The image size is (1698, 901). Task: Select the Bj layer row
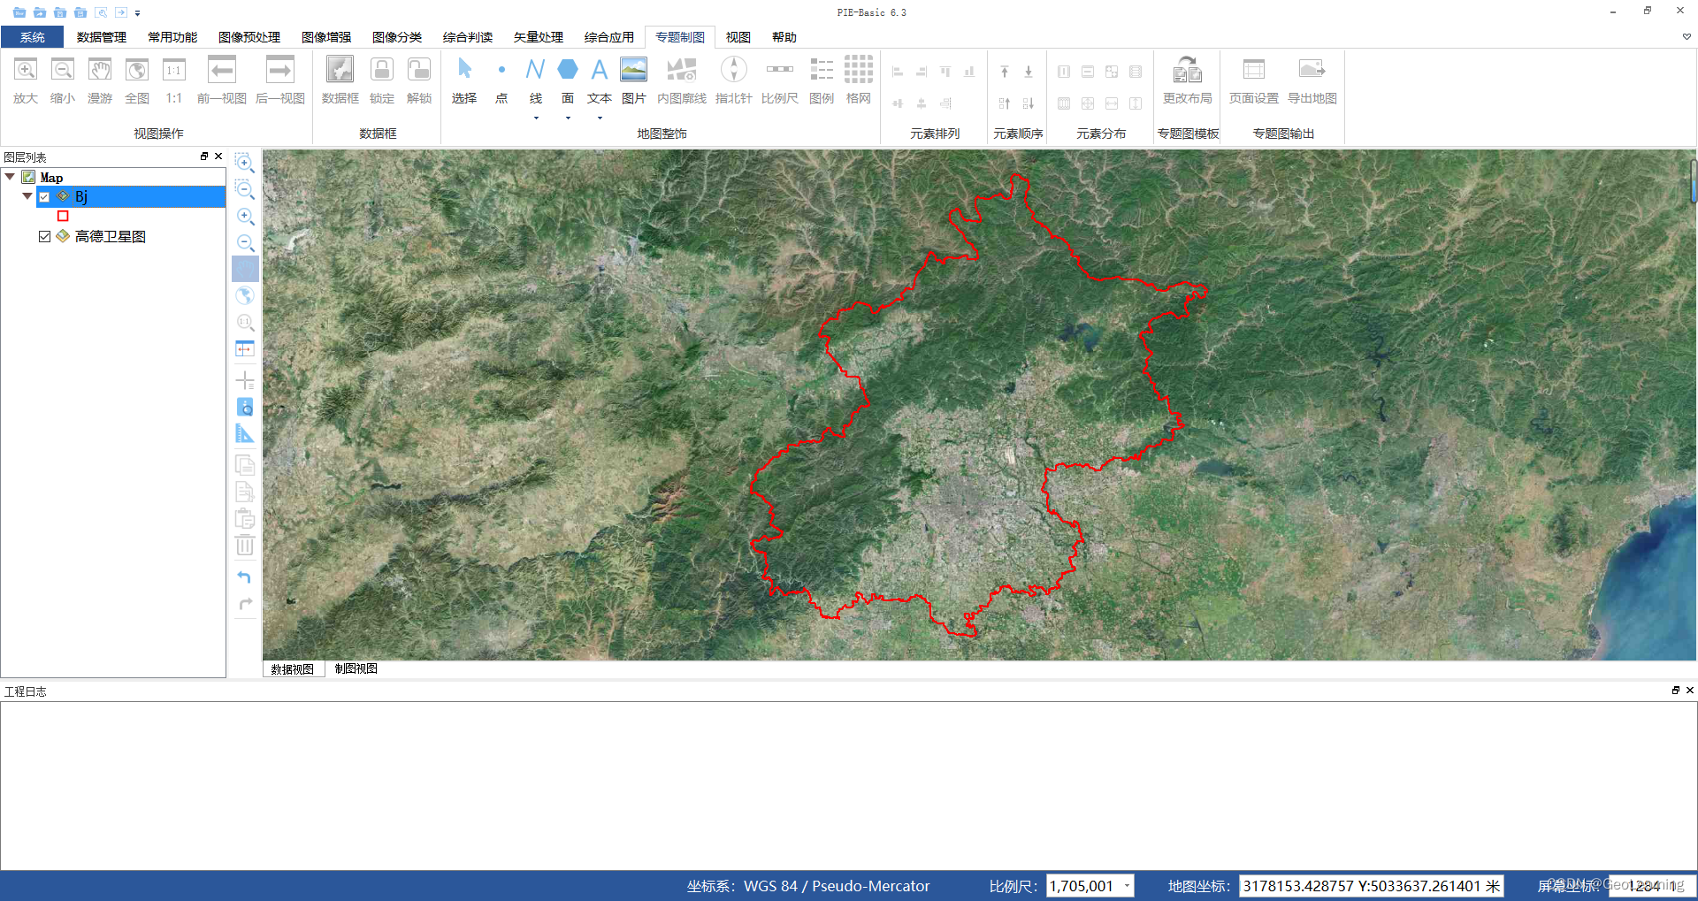click(131, 196)
